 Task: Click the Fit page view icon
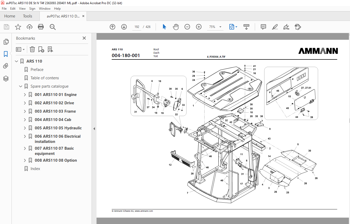pyautogui.click(x=232, y=27)
